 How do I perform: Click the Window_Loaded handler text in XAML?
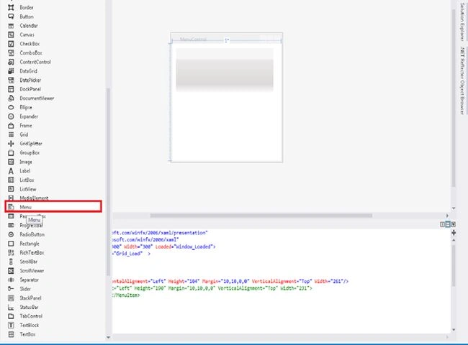[x=194, y=247]
